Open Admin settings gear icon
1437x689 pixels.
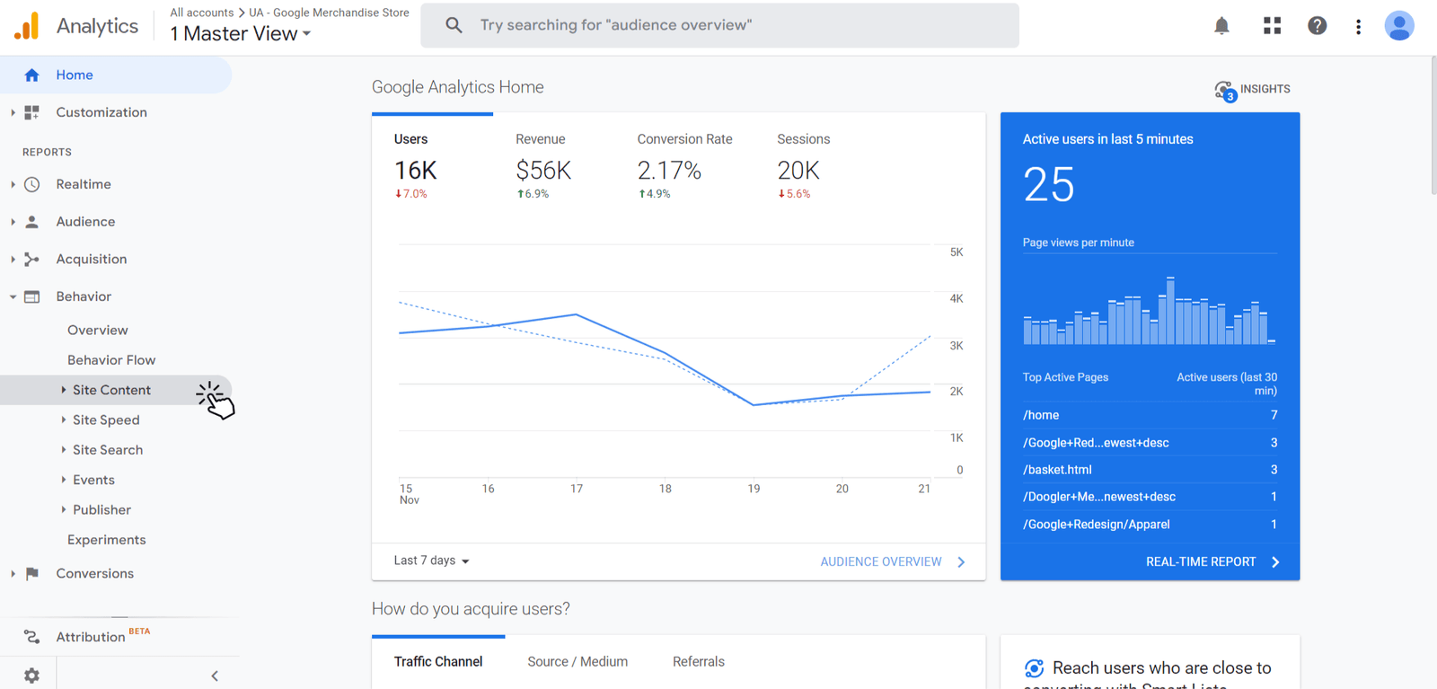pos(31,676)
